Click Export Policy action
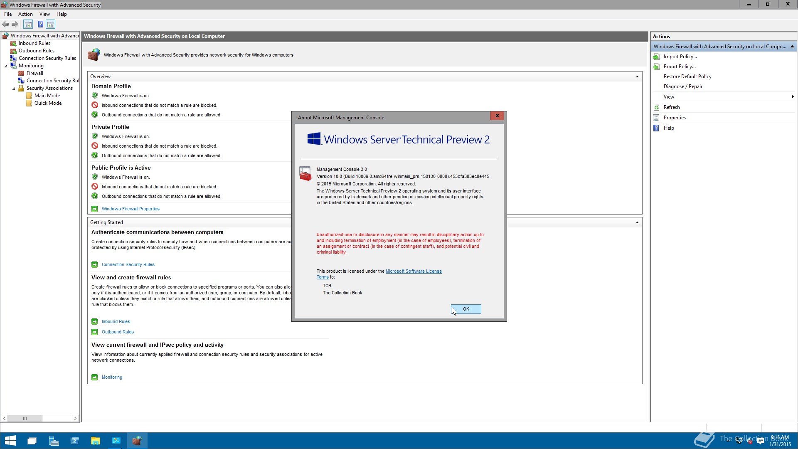This screenshot has width=798, height=449. click(x=680, y=67)
